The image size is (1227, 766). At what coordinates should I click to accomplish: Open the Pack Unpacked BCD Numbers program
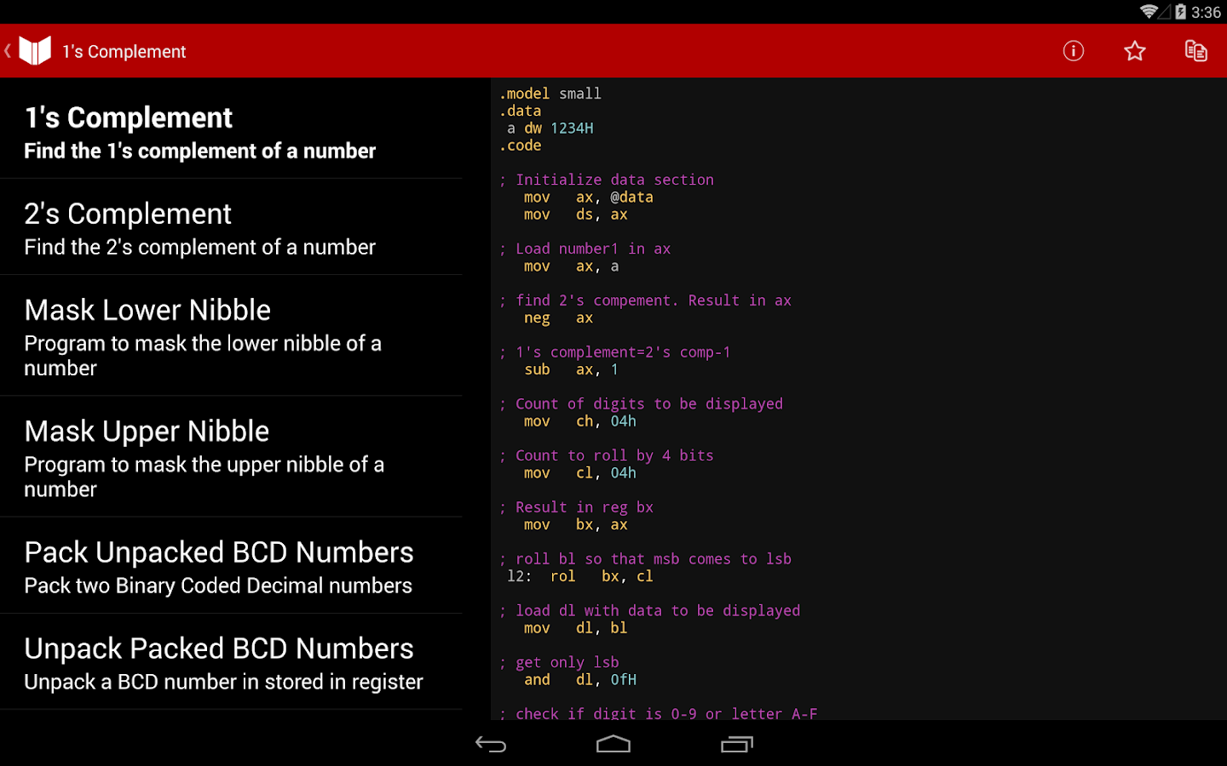pos(231,566)
